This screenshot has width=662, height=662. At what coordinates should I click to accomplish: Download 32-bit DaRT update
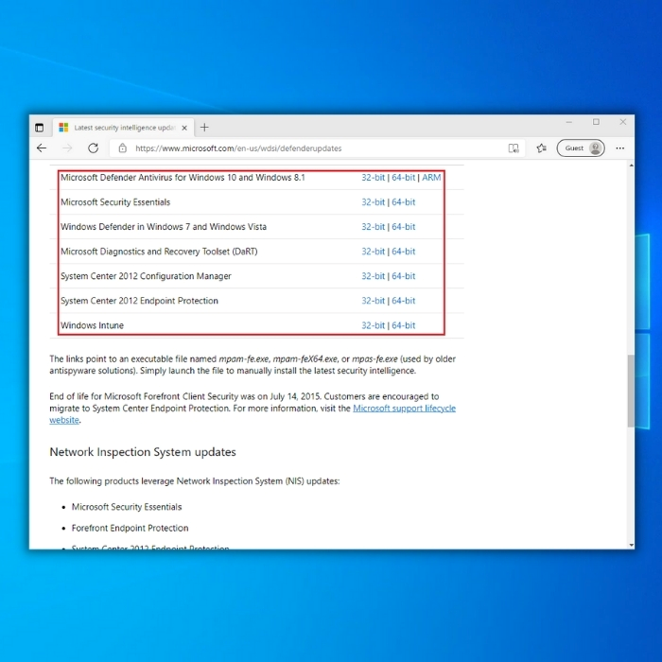pyautogui.click(x=373, y=252)
